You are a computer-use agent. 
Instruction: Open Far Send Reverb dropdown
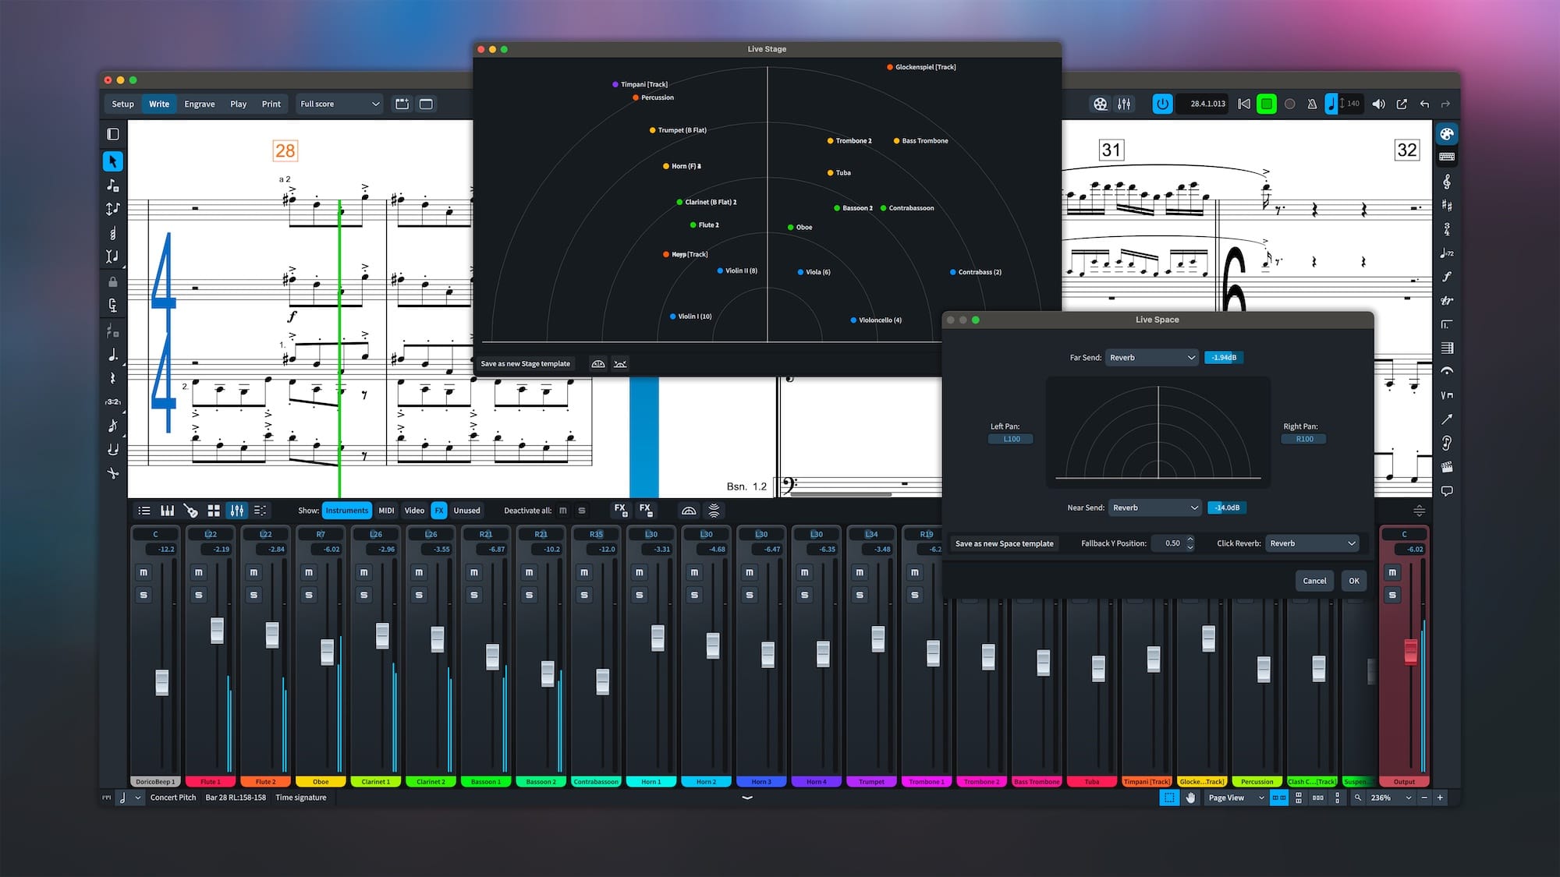(x=1152, y=358)
